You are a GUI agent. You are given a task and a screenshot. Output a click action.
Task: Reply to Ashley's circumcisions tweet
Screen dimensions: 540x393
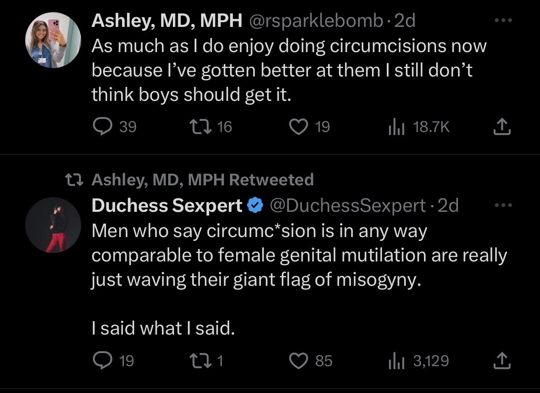click(101, 127)
